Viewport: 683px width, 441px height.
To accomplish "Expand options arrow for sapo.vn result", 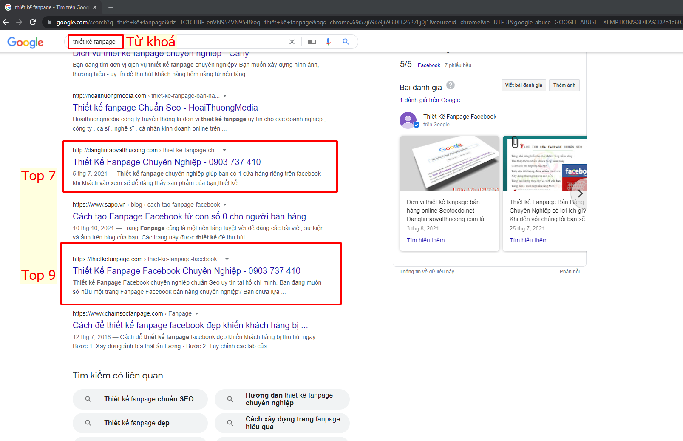I will [225, 205].
